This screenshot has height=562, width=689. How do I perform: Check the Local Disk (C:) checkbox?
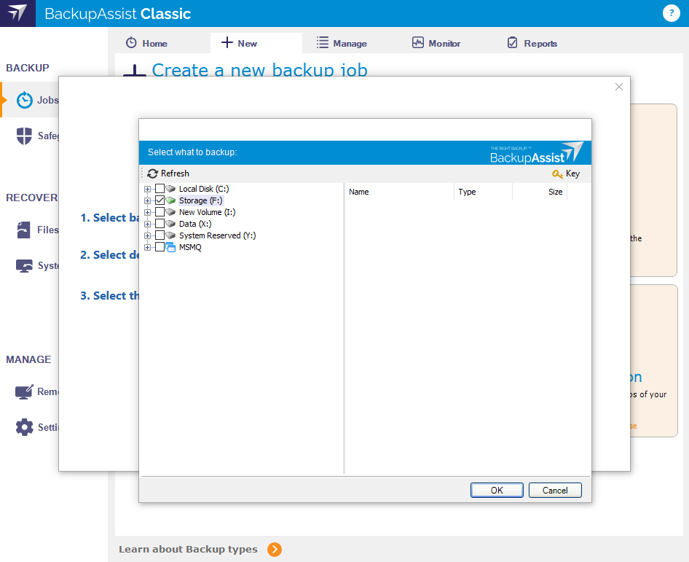[x=160, y=189]
